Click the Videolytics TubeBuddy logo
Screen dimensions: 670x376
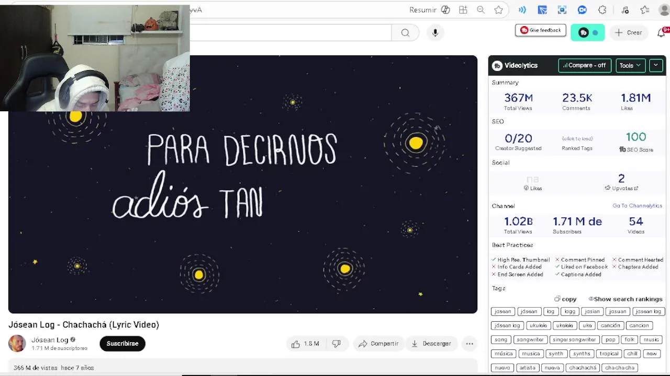497,65
